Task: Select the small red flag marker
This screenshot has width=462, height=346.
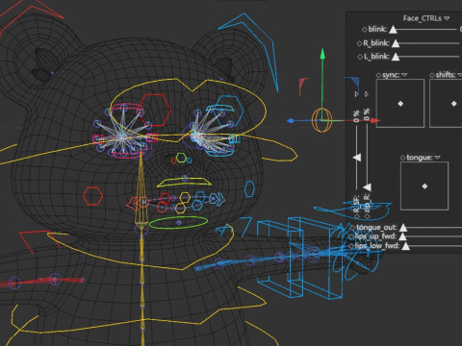Action: (x=303, y=86)
